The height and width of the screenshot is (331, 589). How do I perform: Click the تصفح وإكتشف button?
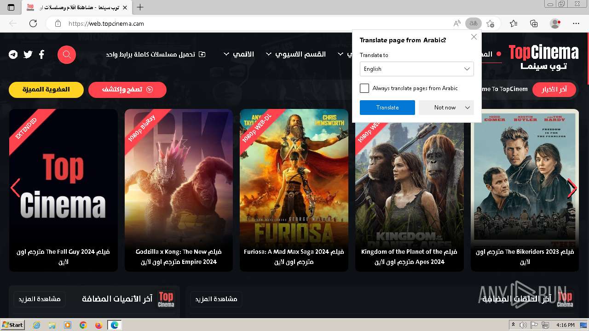[127, 90]
